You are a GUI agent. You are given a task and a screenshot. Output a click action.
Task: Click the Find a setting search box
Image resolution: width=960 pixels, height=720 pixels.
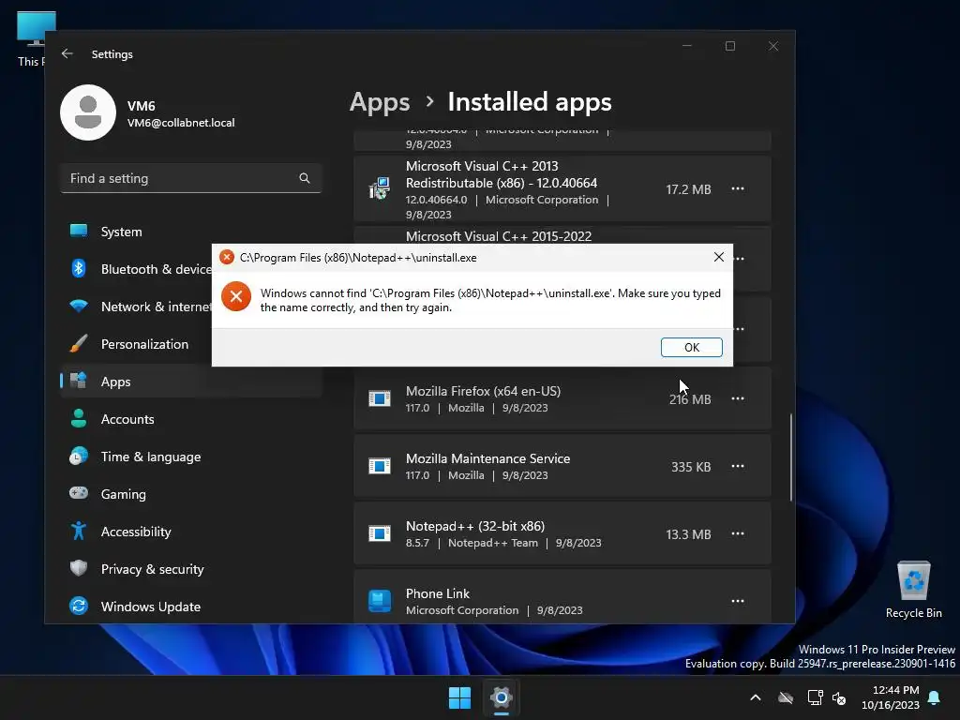(191, 178)
